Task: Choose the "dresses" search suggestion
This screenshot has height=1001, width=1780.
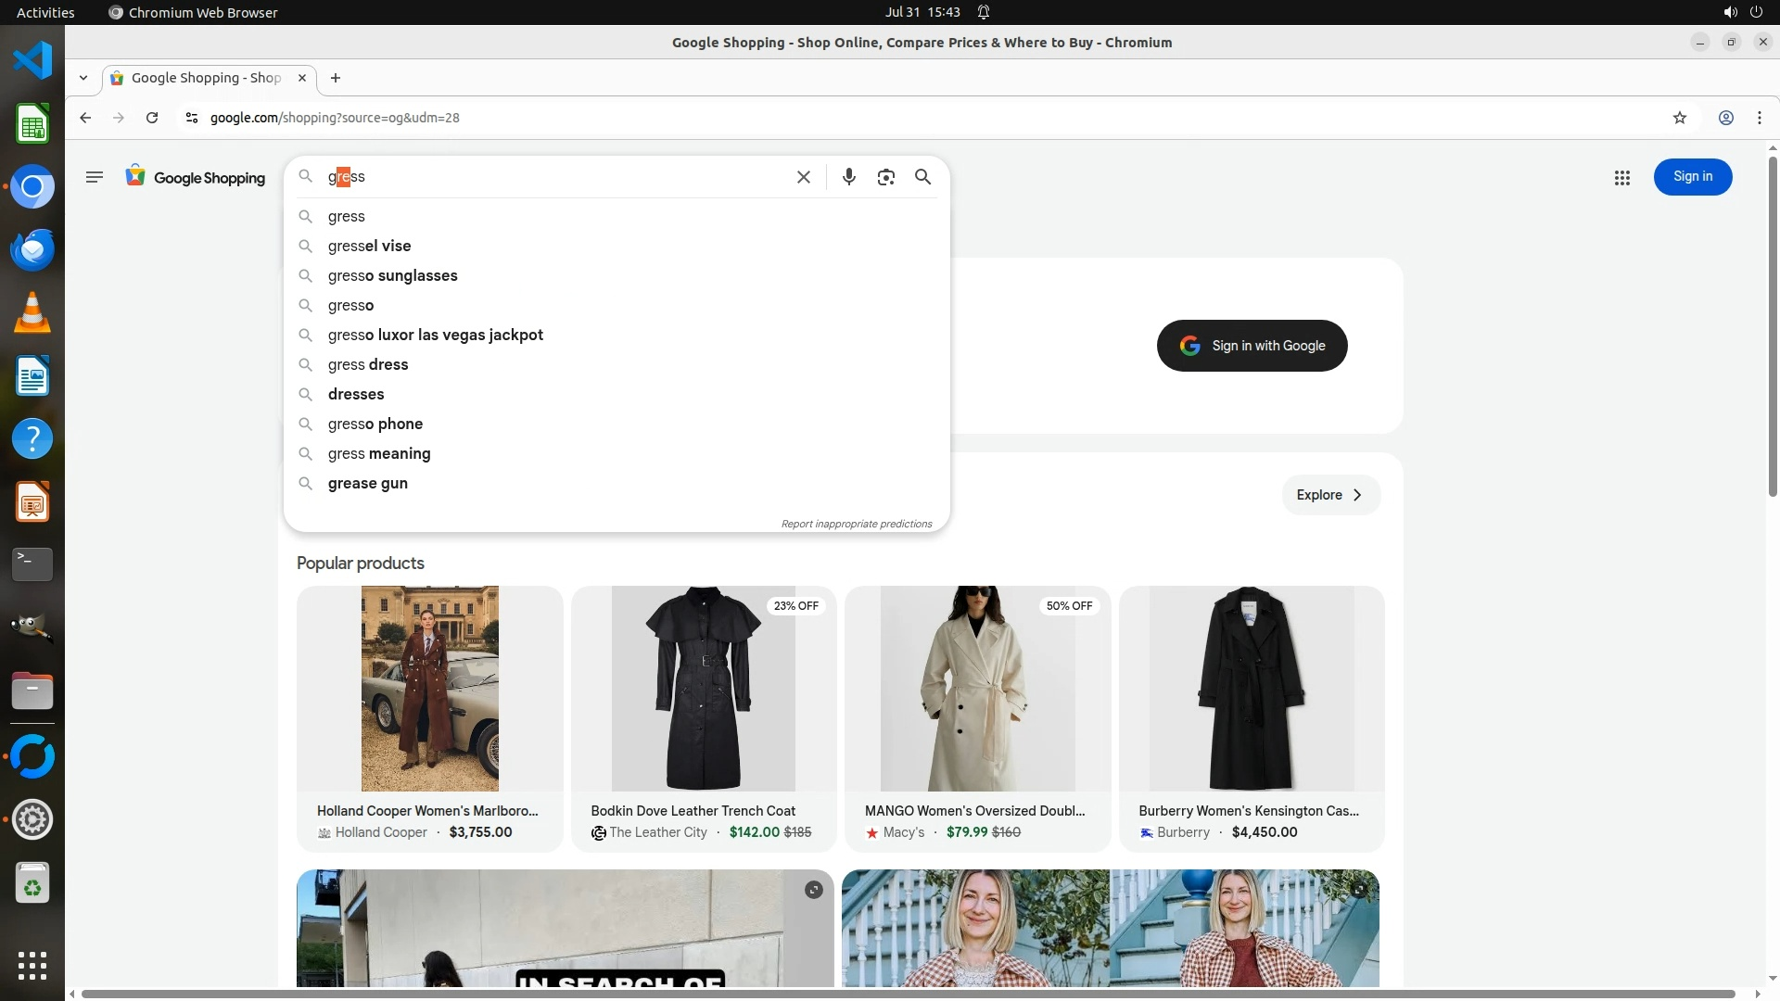Action: pos(356,395)
